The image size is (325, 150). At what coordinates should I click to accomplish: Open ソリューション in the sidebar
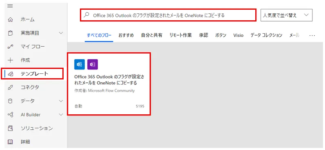pyautogui.click(x=37, y=128)
